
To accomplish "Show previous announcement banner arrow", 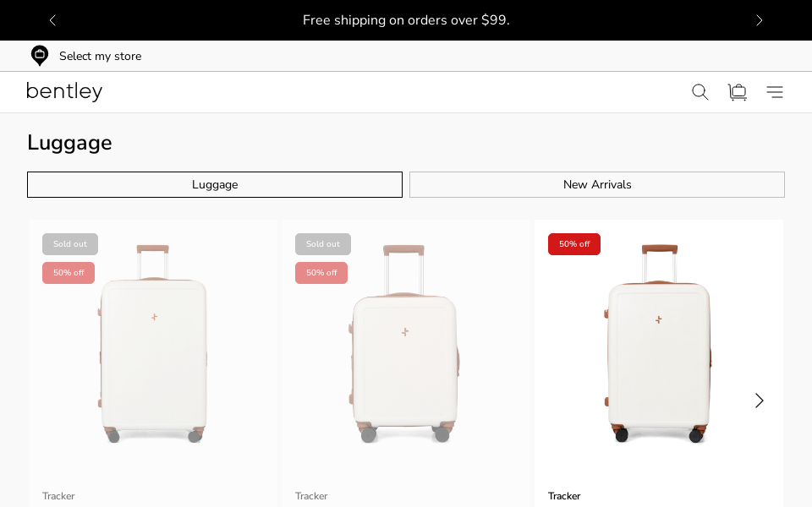I will [52, 20].
